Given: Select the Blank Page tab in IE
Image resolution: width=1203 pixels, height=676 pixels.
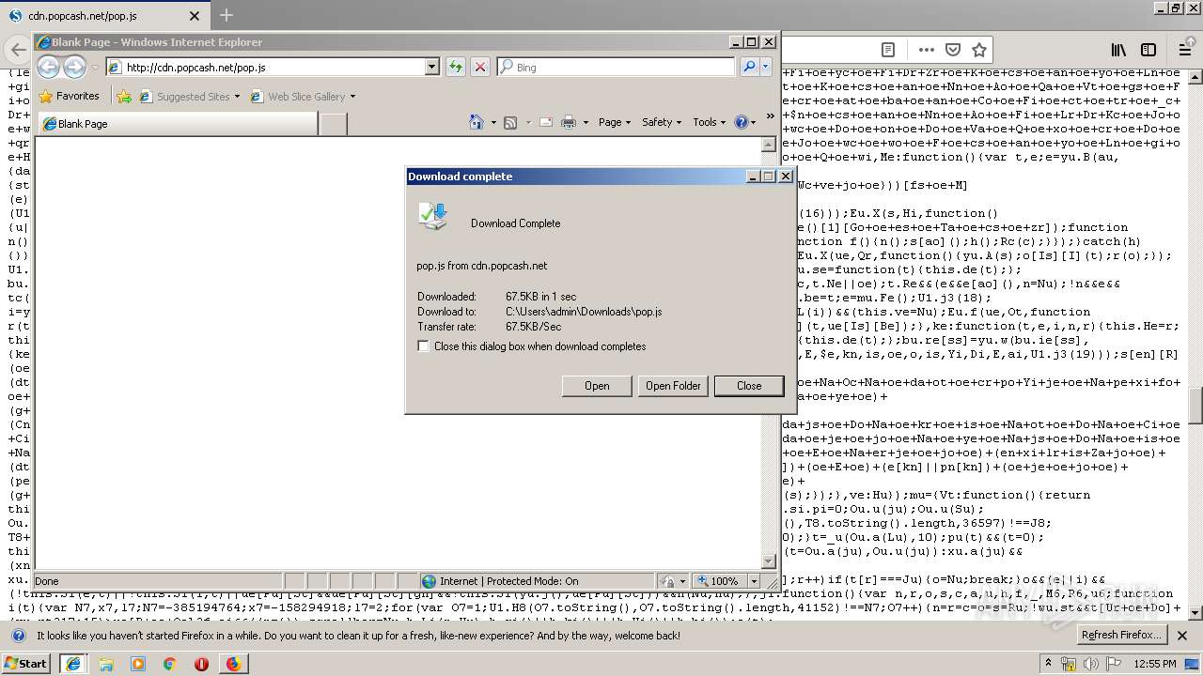Looking at the screenshot, I should [x=177, y=123].
